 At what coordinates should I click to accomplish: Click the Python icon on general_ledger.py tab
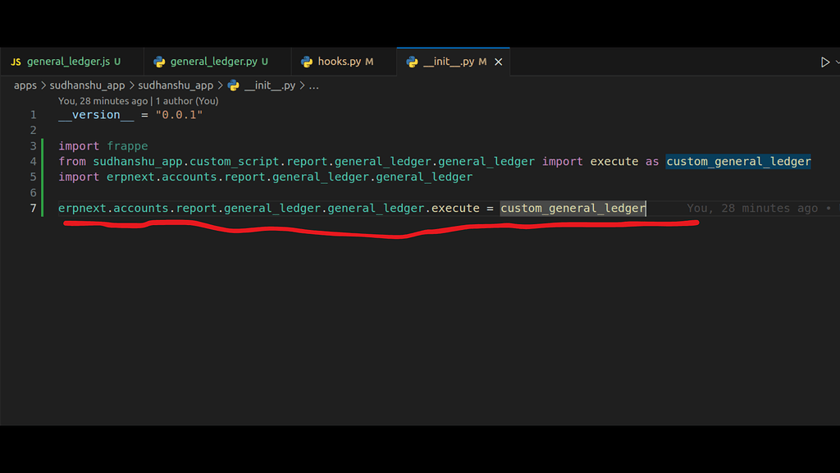158,61
